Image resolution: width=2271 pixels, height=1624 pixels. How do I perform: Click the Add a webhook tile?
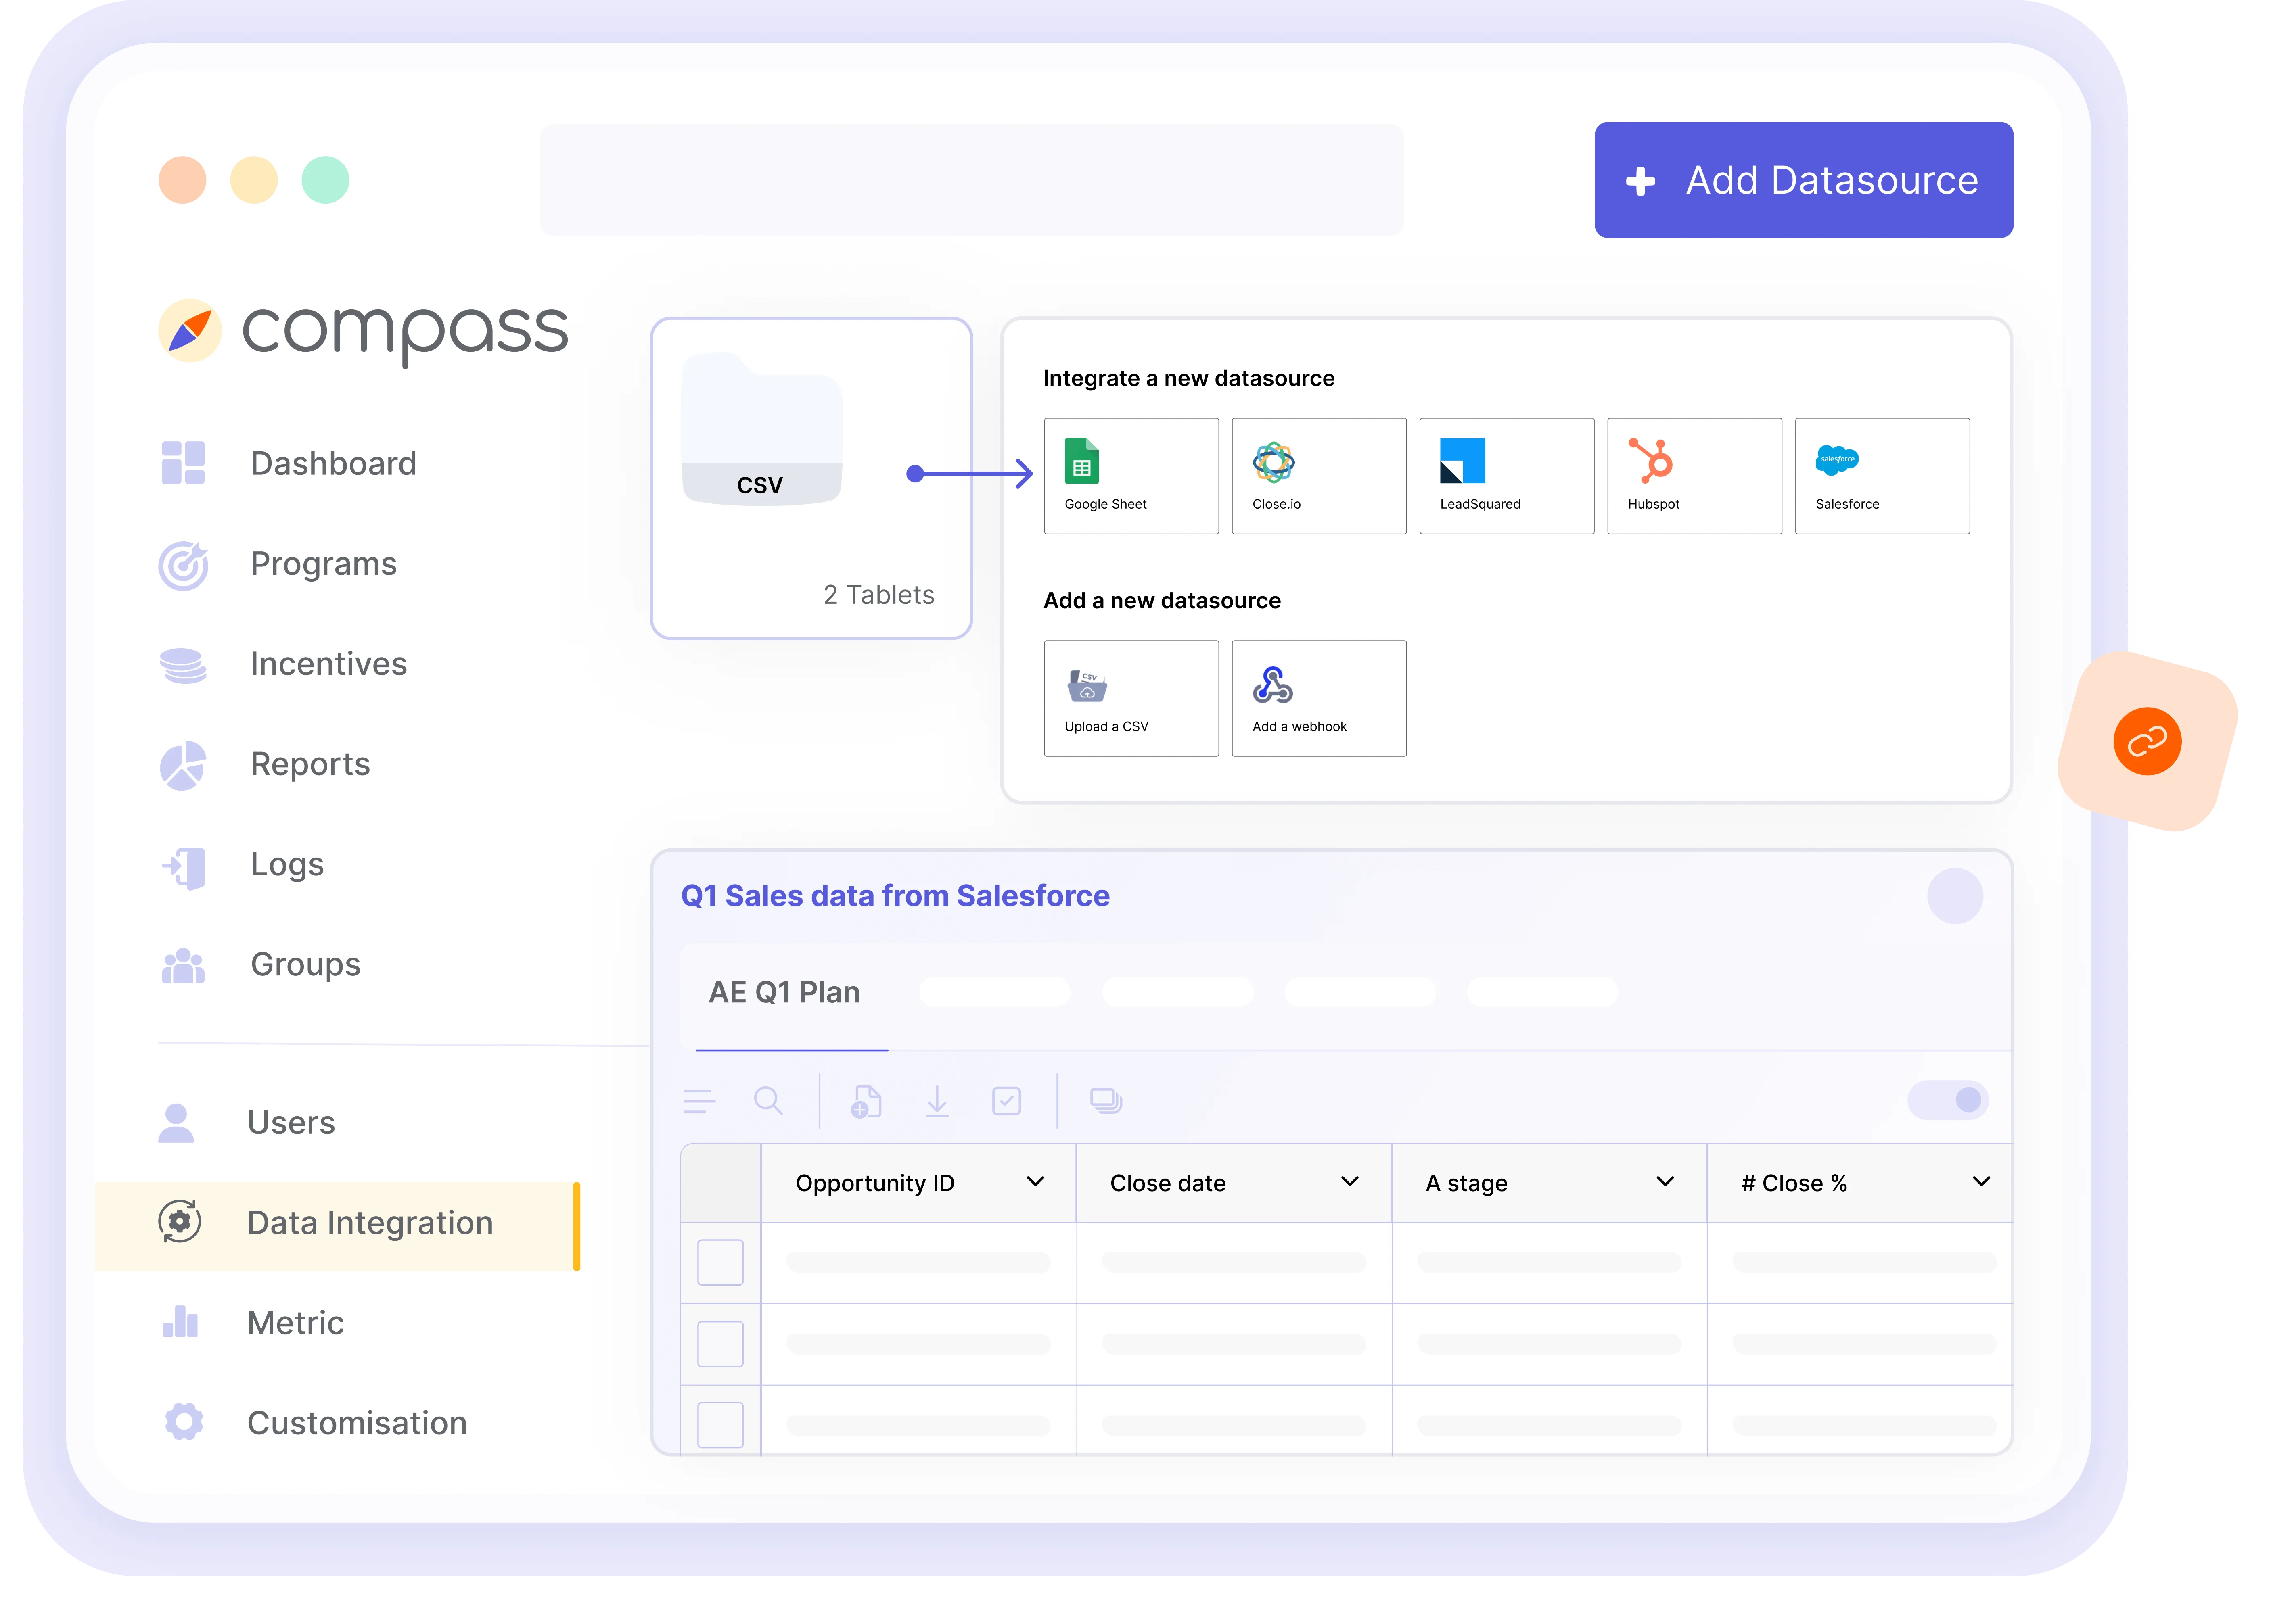click(x=1319, y=698)
